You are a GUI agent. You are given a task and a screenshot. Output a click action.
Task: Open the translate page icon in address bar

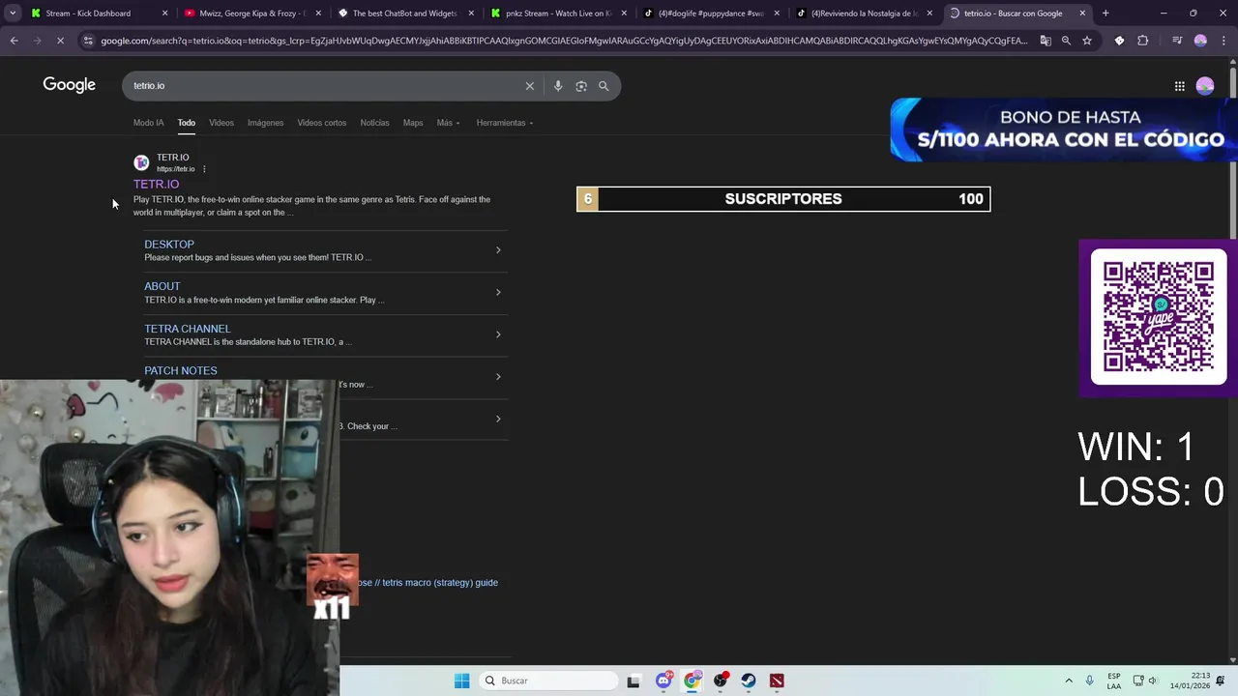[x=1046, y=41]
